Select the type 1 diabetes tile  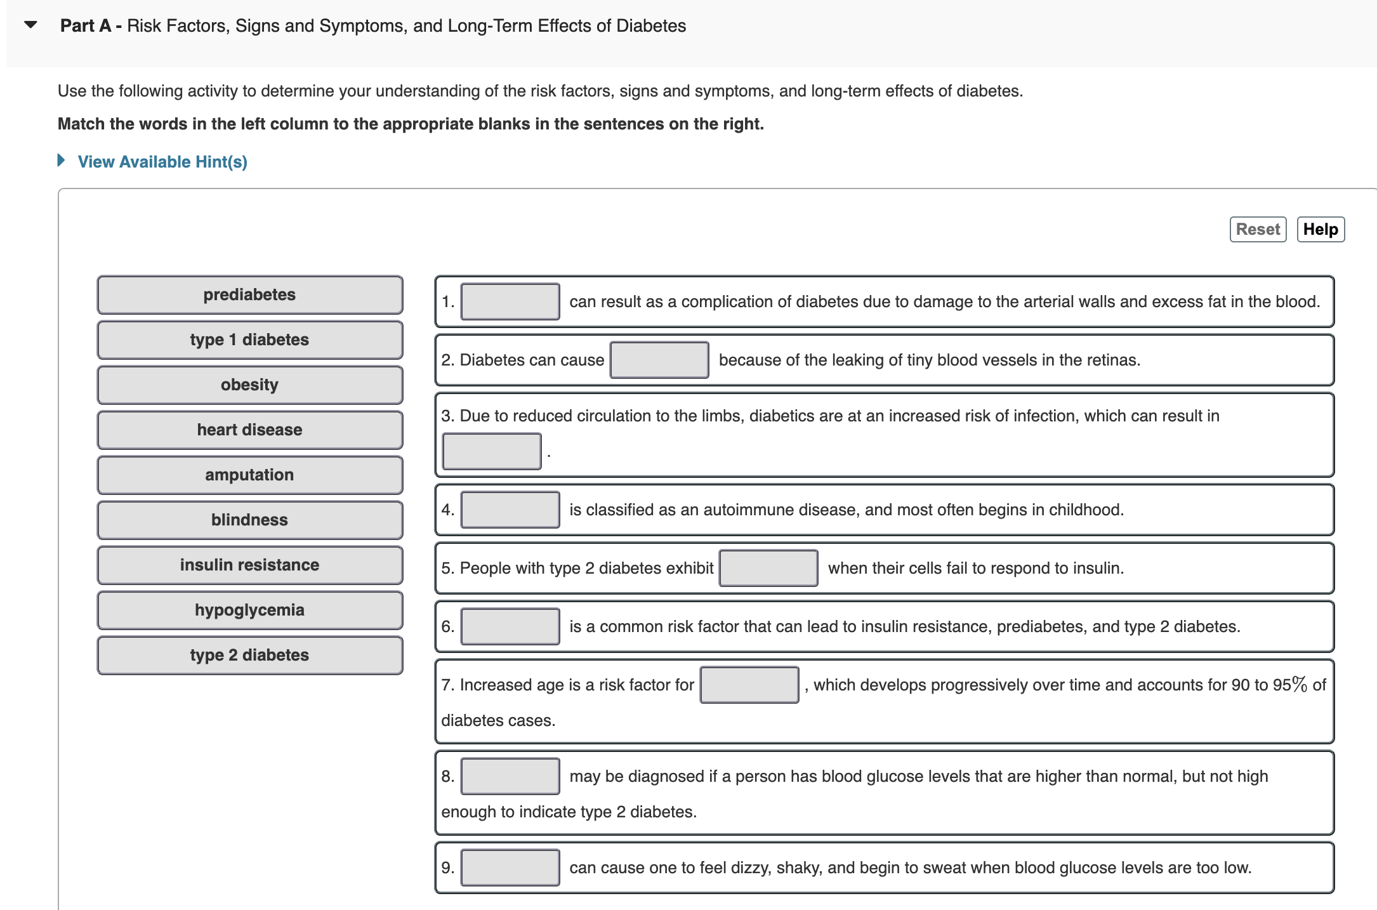click(250, 340)
